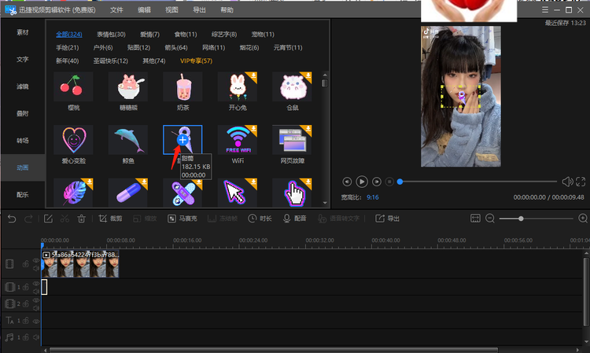Filter by 箭头(64) category
The width and height of the screenshot is (590, 353).
[176, 48]
